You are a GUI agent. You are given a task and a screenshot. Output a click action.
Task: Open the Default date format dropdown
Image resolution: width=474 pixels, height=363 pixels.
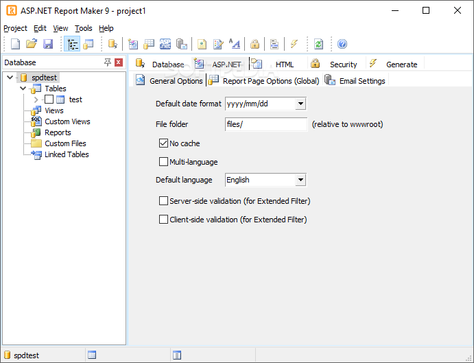pos(300,104)
